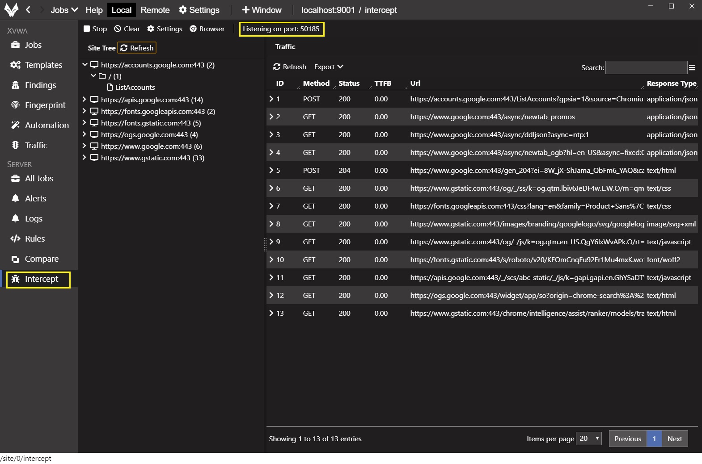
Task: Click the Findings sidebar icon
Action: tap(15, 85)
